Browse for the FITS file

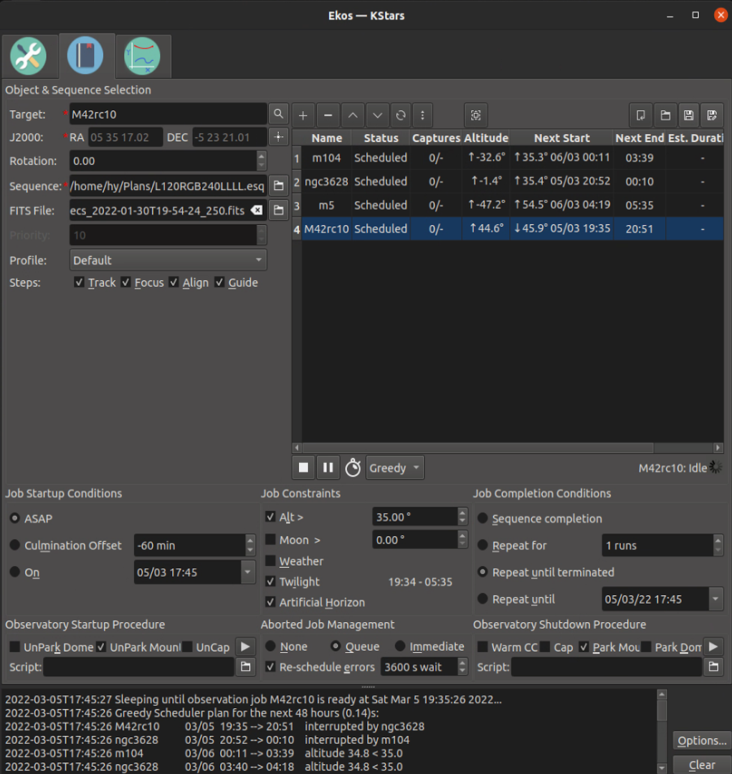click(x=279, y=210)
